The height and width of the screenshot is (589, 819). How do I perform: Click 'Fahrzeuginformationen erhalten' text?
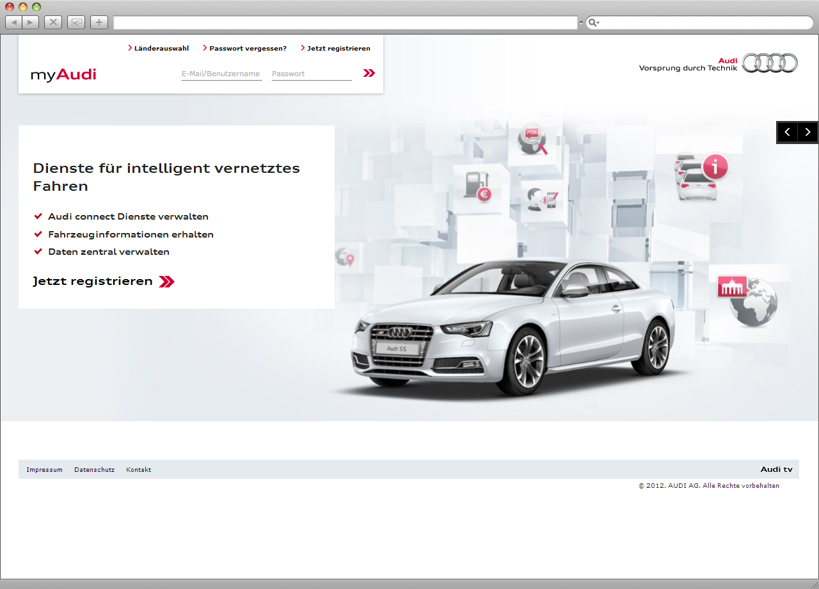coord(131,234)
